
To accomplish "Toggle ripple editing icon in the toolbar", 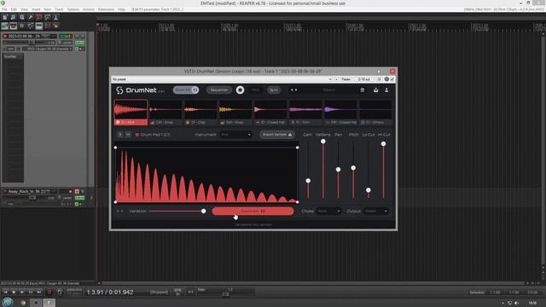I will click(x=22, y=26).
